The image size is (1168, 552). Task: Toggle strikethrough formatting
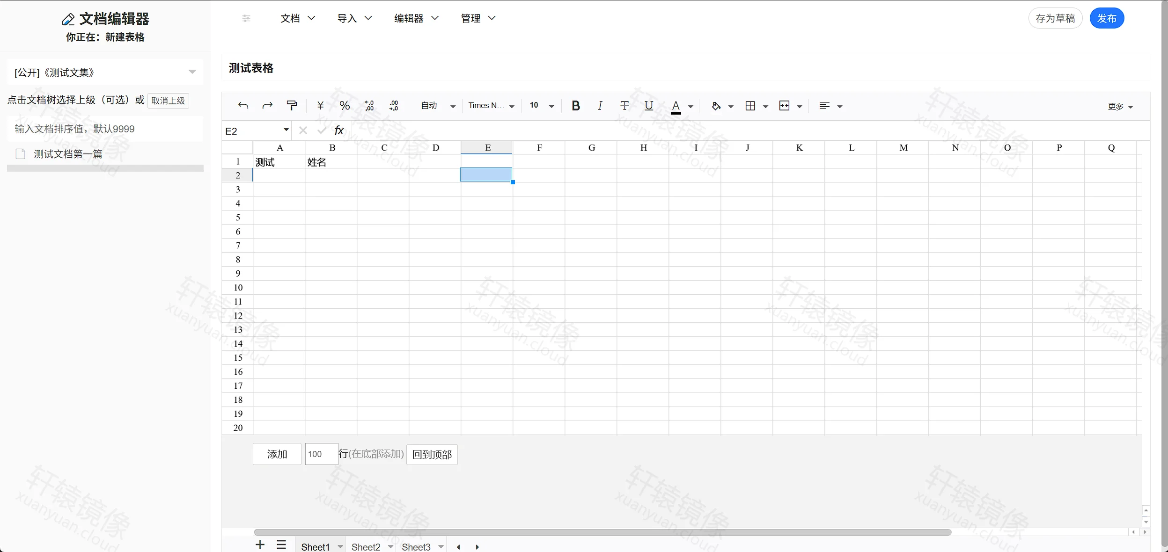point(624,106)
